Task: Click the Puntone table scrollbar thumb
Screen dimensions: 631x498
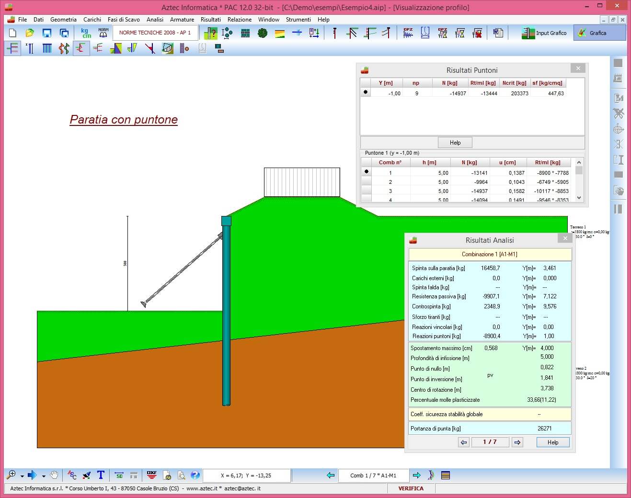Action: tap(579, 170)
